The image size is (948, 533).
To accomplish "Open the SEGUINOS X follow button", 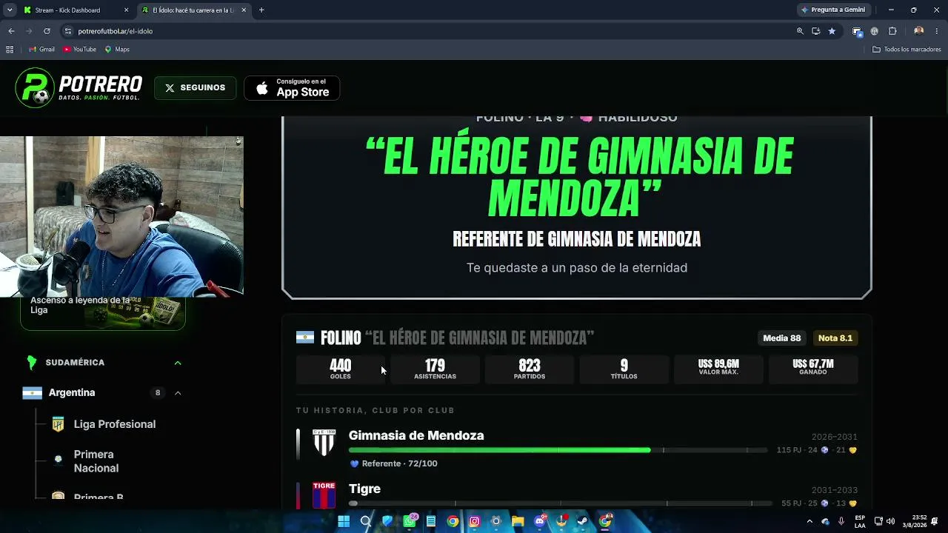I will (x=196, y=87).
